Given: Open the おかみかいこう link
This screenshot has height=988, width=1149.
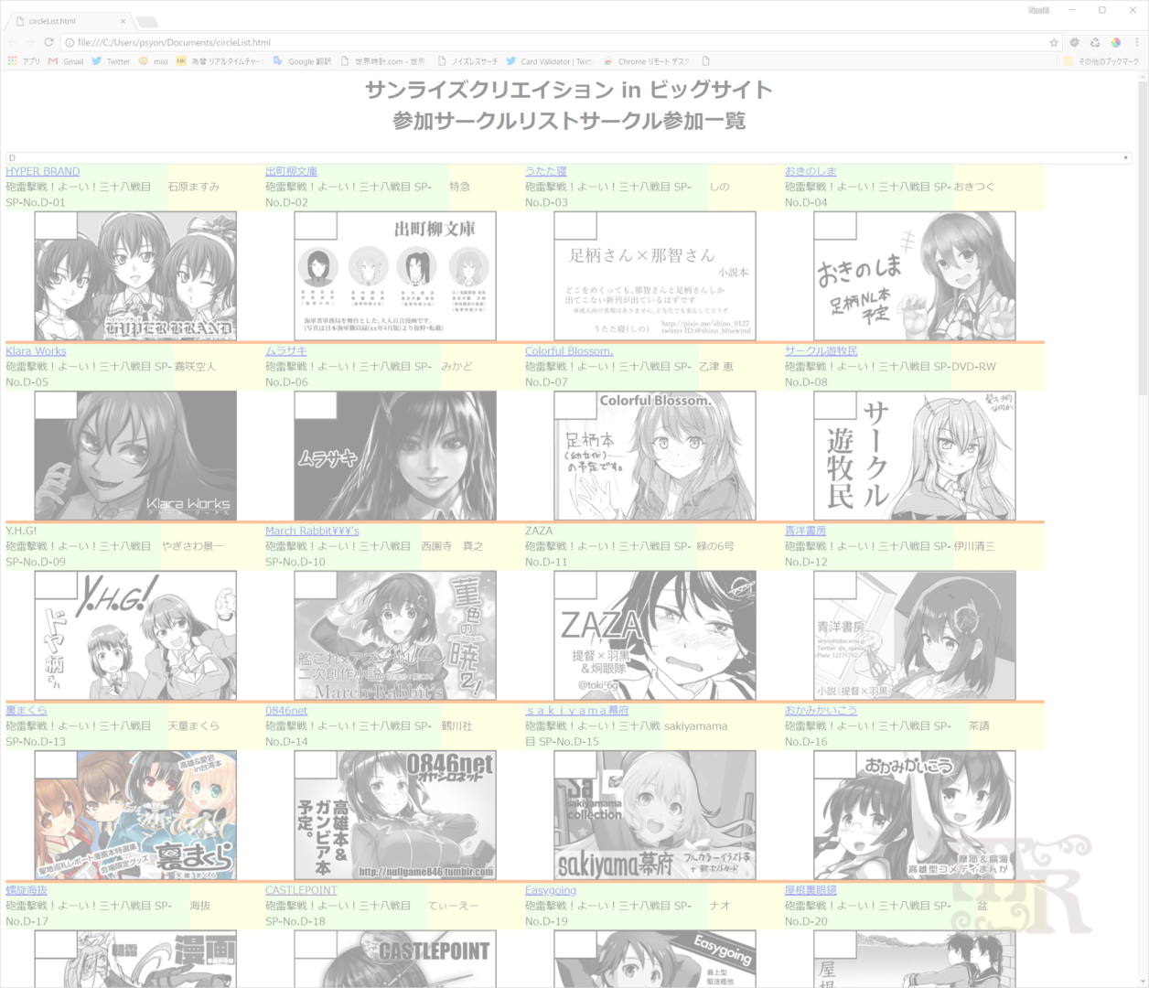Looking at the screenshot, I should click(821, 711).
